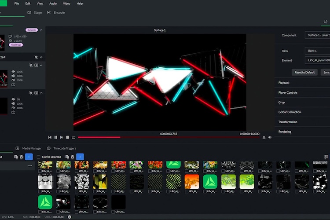Open info icon beside VRAM in status bar

point(70,217)
